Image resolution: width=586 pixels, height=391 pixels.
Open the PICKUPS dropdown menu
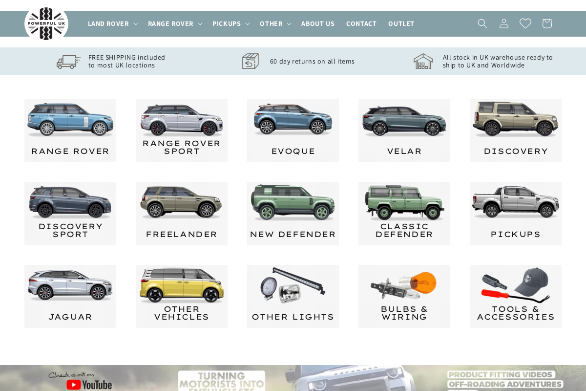point(230,23)
